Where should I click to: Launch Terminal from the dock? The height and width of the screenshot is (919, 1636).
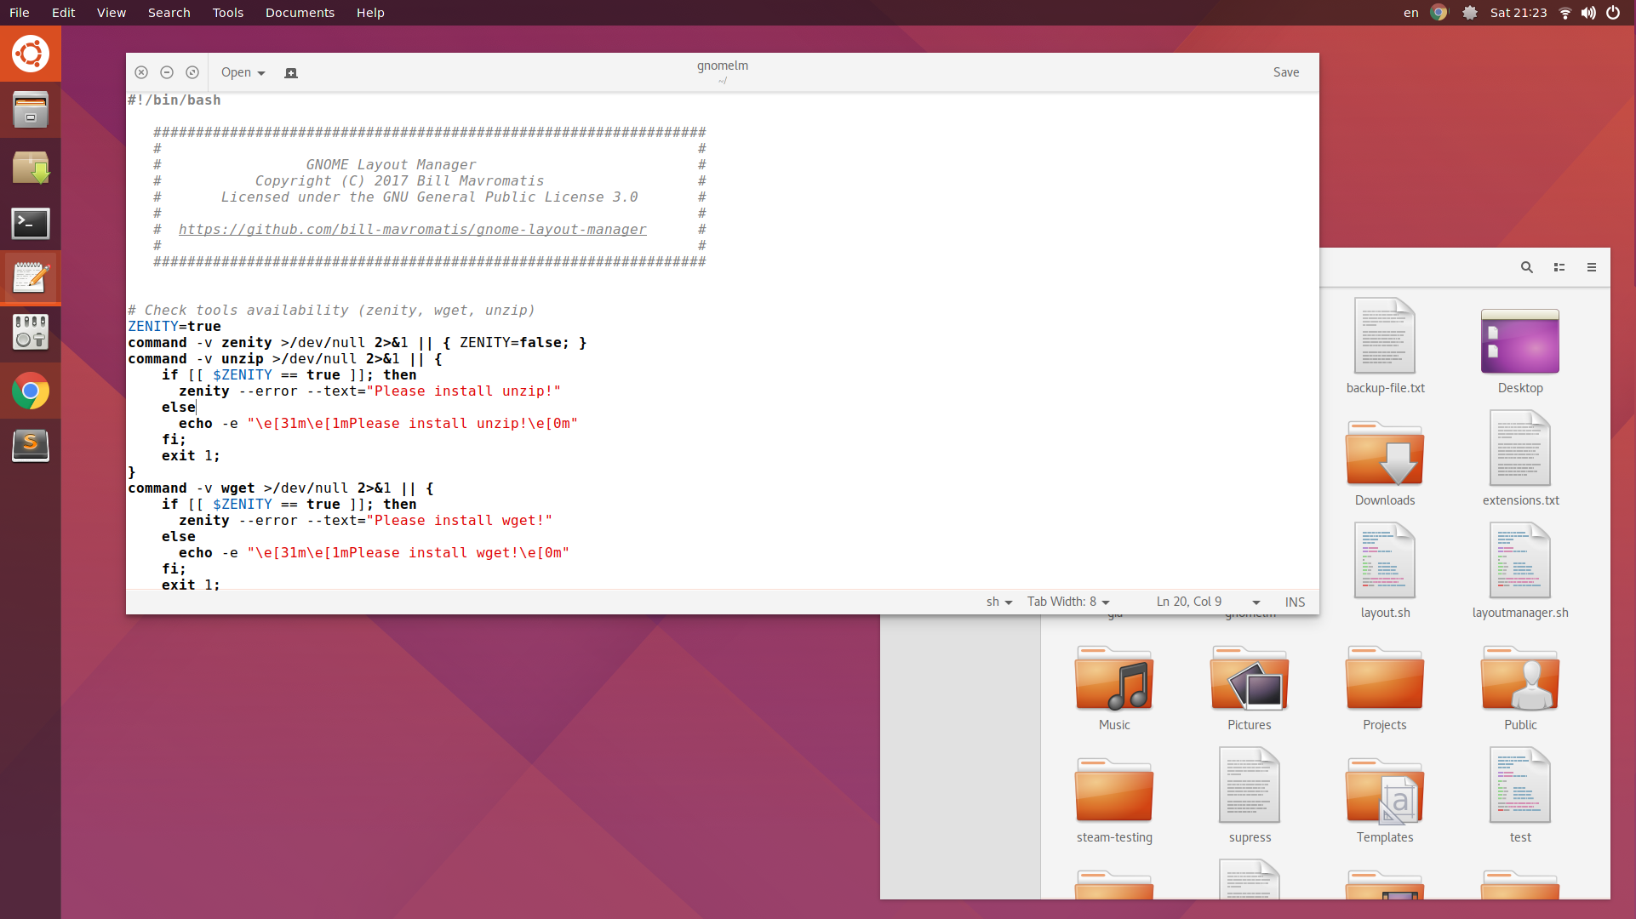pos(31,225)
